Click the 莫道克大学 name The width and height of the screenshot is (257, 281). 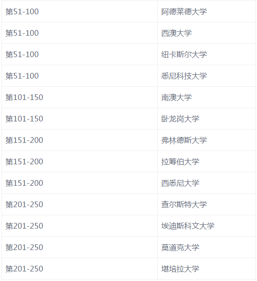pyautogui.click(x=180, y=247)
